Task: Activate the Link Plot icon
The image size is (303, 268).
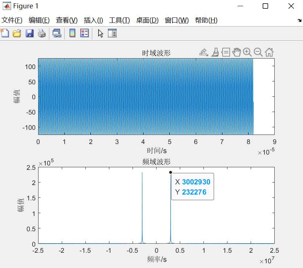Action: (57, 33)
